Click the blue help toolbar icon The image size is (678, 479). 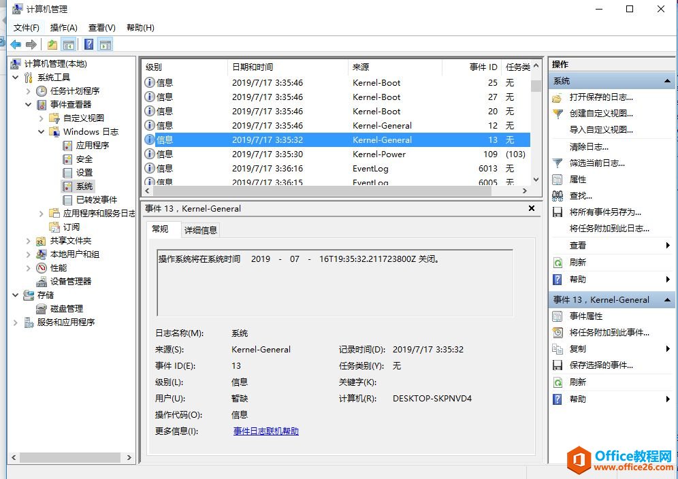click(88, 45)
